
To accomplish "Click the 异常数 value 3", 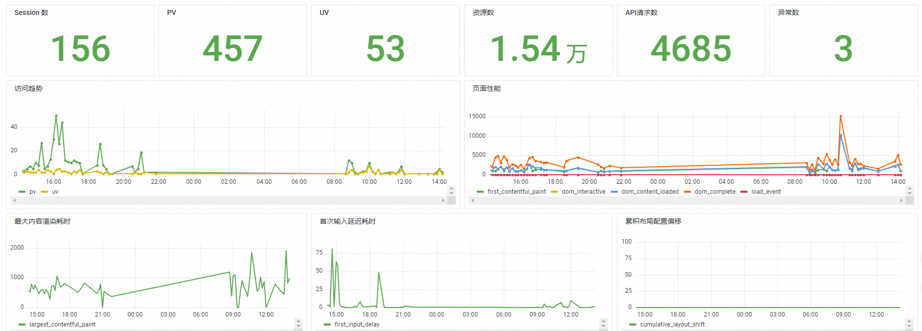I will pos(843,49).
